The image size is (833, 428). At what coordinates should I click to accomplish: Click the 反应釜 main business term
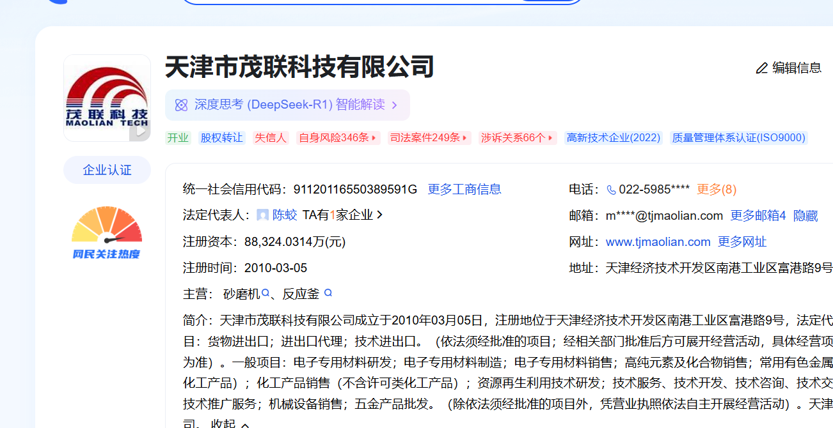pyautogui.click(x=301, y=294)
